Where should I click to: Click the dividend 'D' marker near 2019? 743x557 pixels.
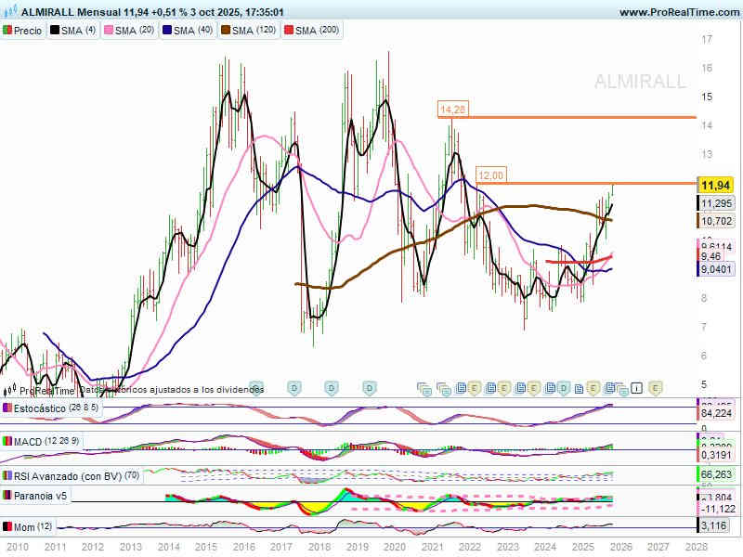(x=369, y=387)
